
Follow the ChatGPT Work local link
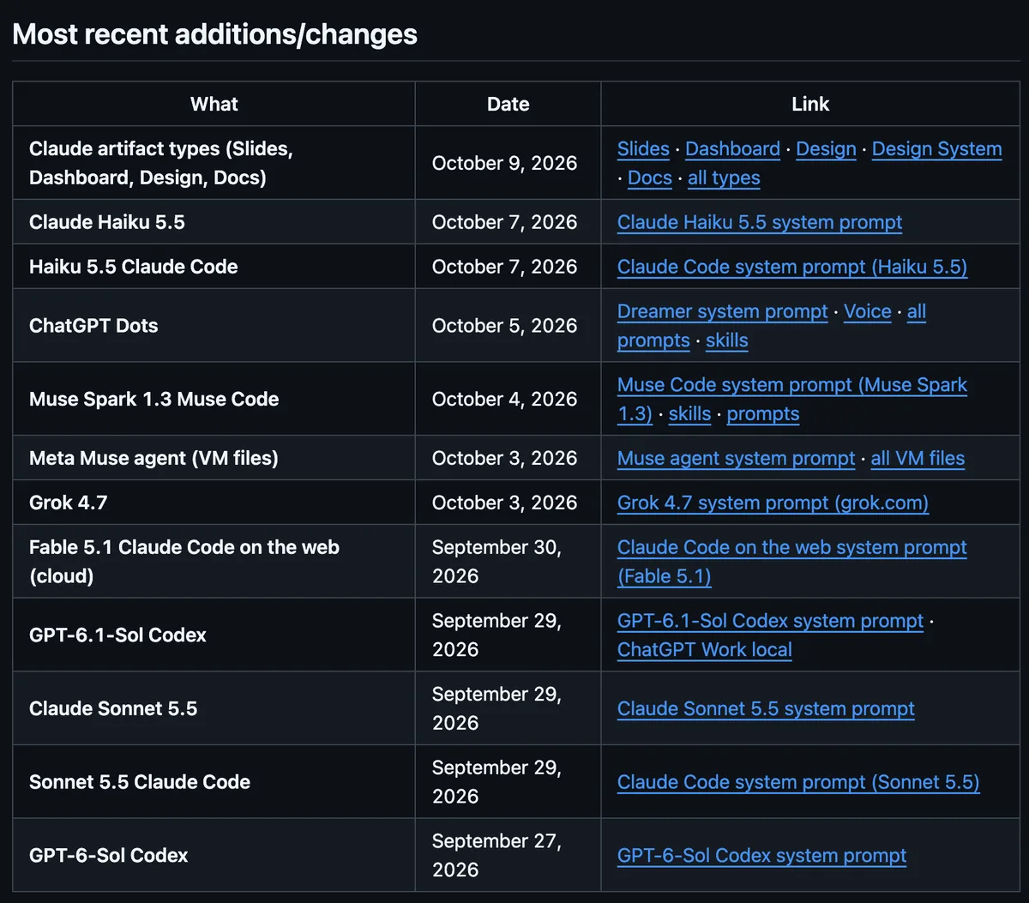(x=705, y=651)
